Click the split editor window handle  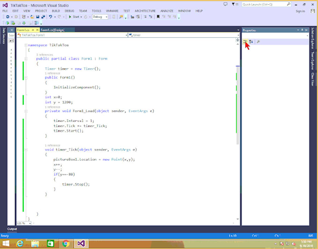click(x=238, y=40)
